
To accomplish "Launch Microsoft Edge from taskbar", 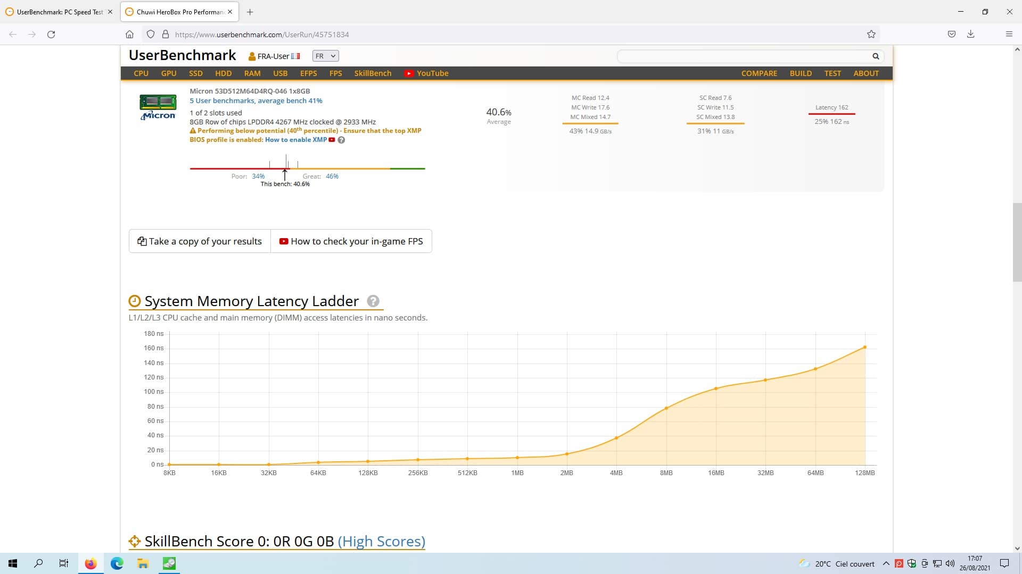I will click(117, 563).
